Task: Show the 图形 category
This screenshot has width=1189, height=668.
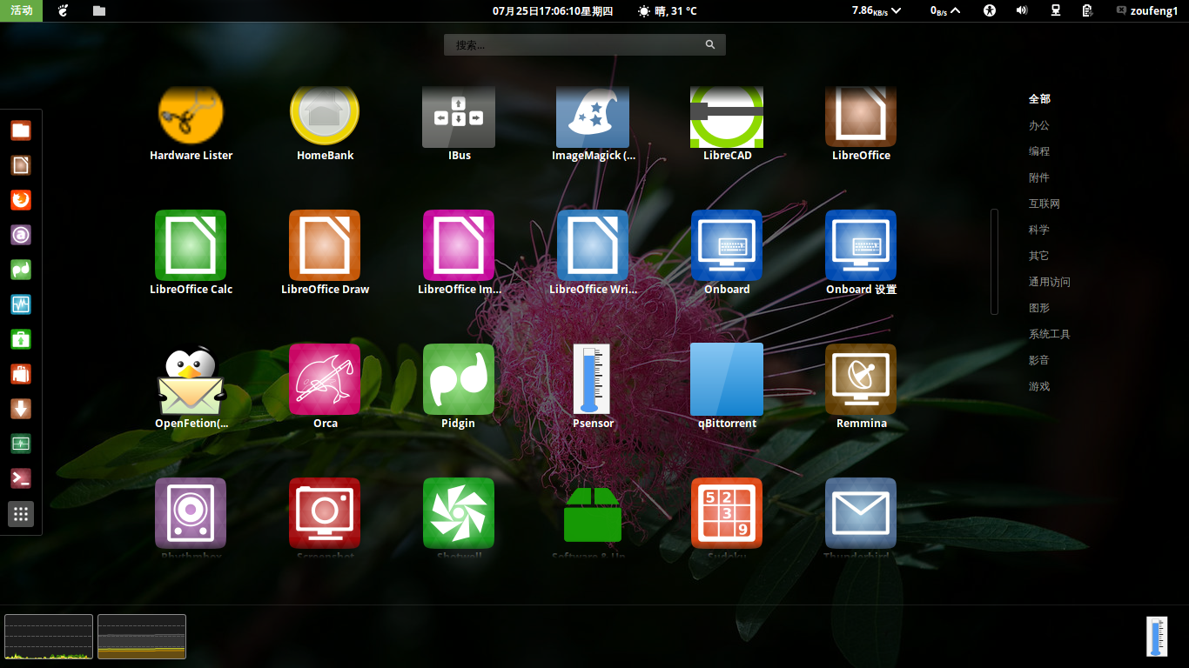Action: (1039, 308)
